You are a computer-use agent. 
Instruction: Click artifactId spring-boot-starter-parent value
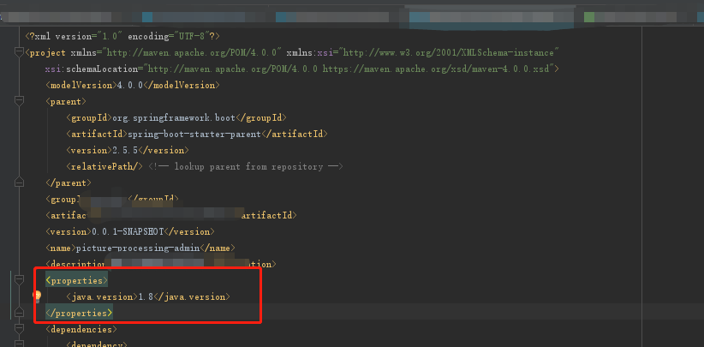(194, 134)
